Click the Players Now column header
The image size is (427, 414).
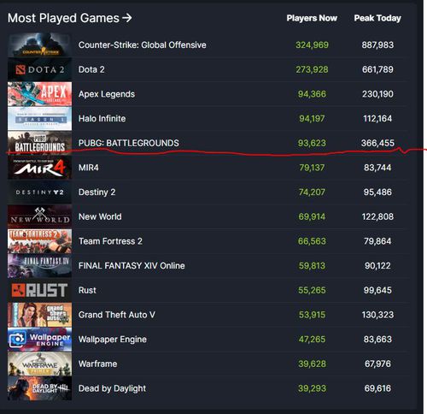tap(312, 18)
